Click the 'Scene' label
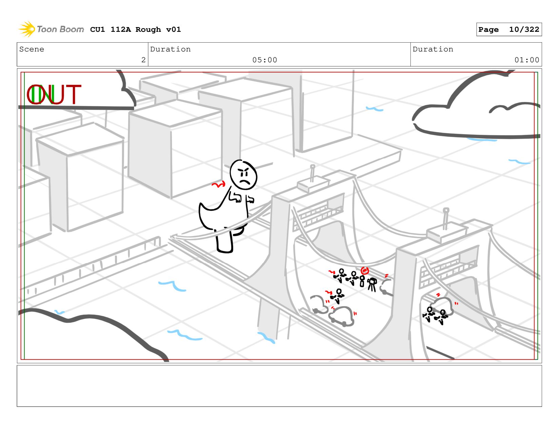 click(32, 49)
